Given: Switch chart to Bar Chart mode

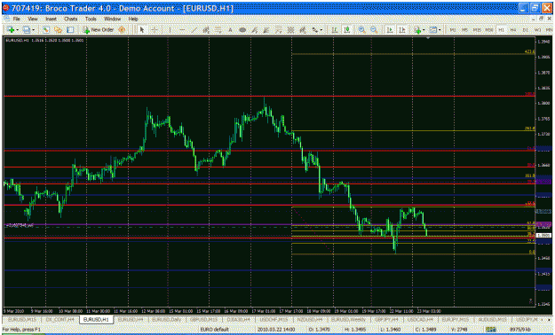Looking at the screenshot, I should [x=335, y=30].
